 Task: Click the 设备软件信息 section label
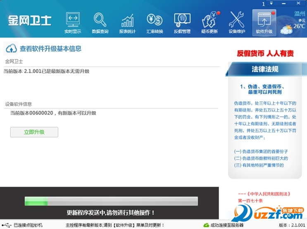click(19, 104)
